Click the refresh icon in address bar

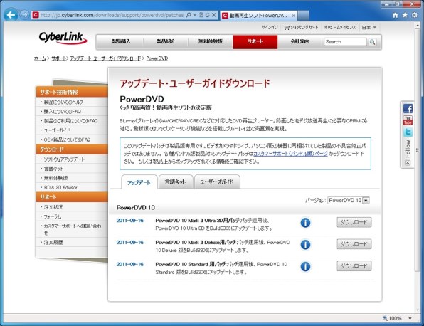coord(207,15)
